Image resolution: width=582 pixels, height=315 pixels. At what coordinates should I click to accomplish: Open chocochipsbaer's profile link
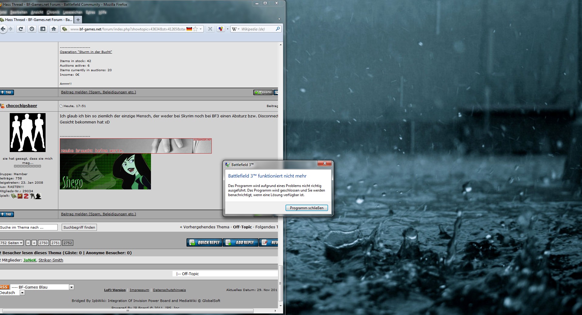[22, 106]
